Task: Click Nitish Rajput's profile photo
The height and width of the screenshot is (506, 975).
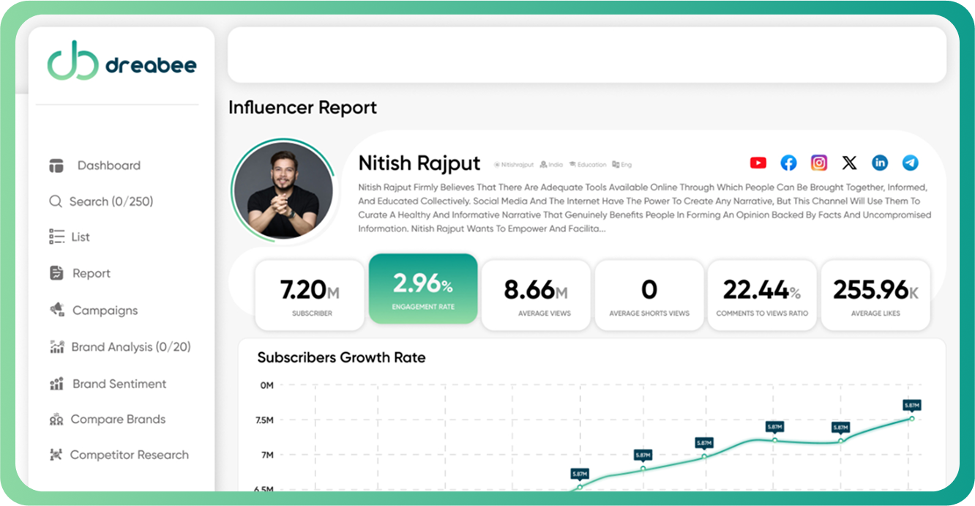Action: click(284, 189)
